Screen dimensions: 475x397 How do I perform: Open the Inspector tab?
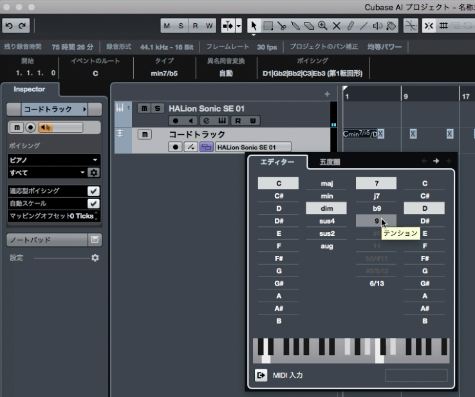click(x=30, y=89)
